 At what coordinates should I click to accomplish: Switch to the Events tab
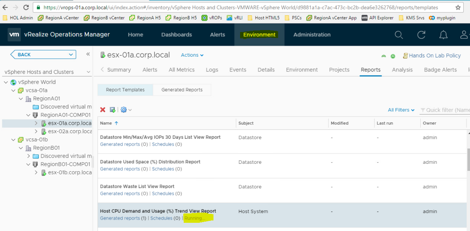(238, 70)
